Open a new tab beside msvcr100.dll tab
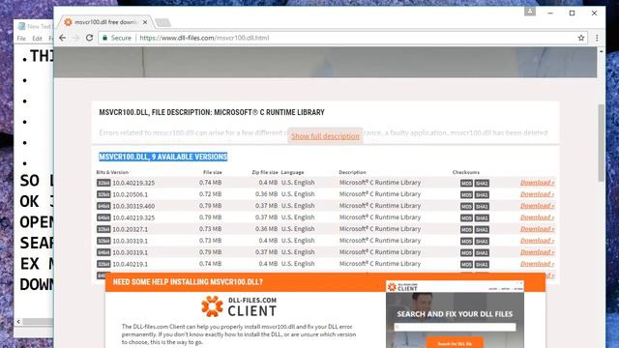Viewport: 619px width, 348px height. (162, 23)
